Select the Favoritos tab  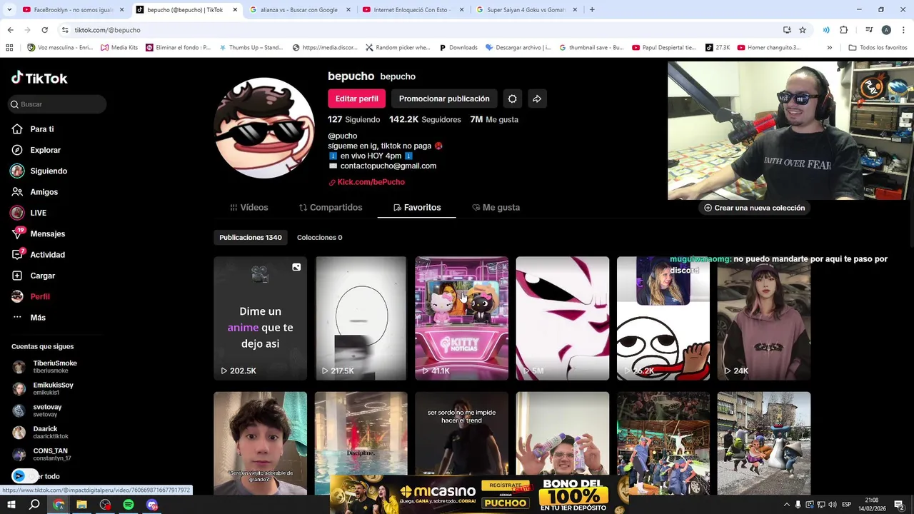point(416,207)
